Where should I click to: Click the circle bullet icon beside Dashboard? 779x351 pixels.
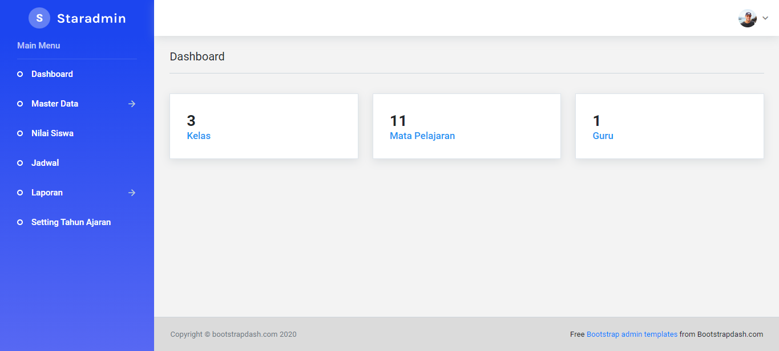tap(20, 74)
